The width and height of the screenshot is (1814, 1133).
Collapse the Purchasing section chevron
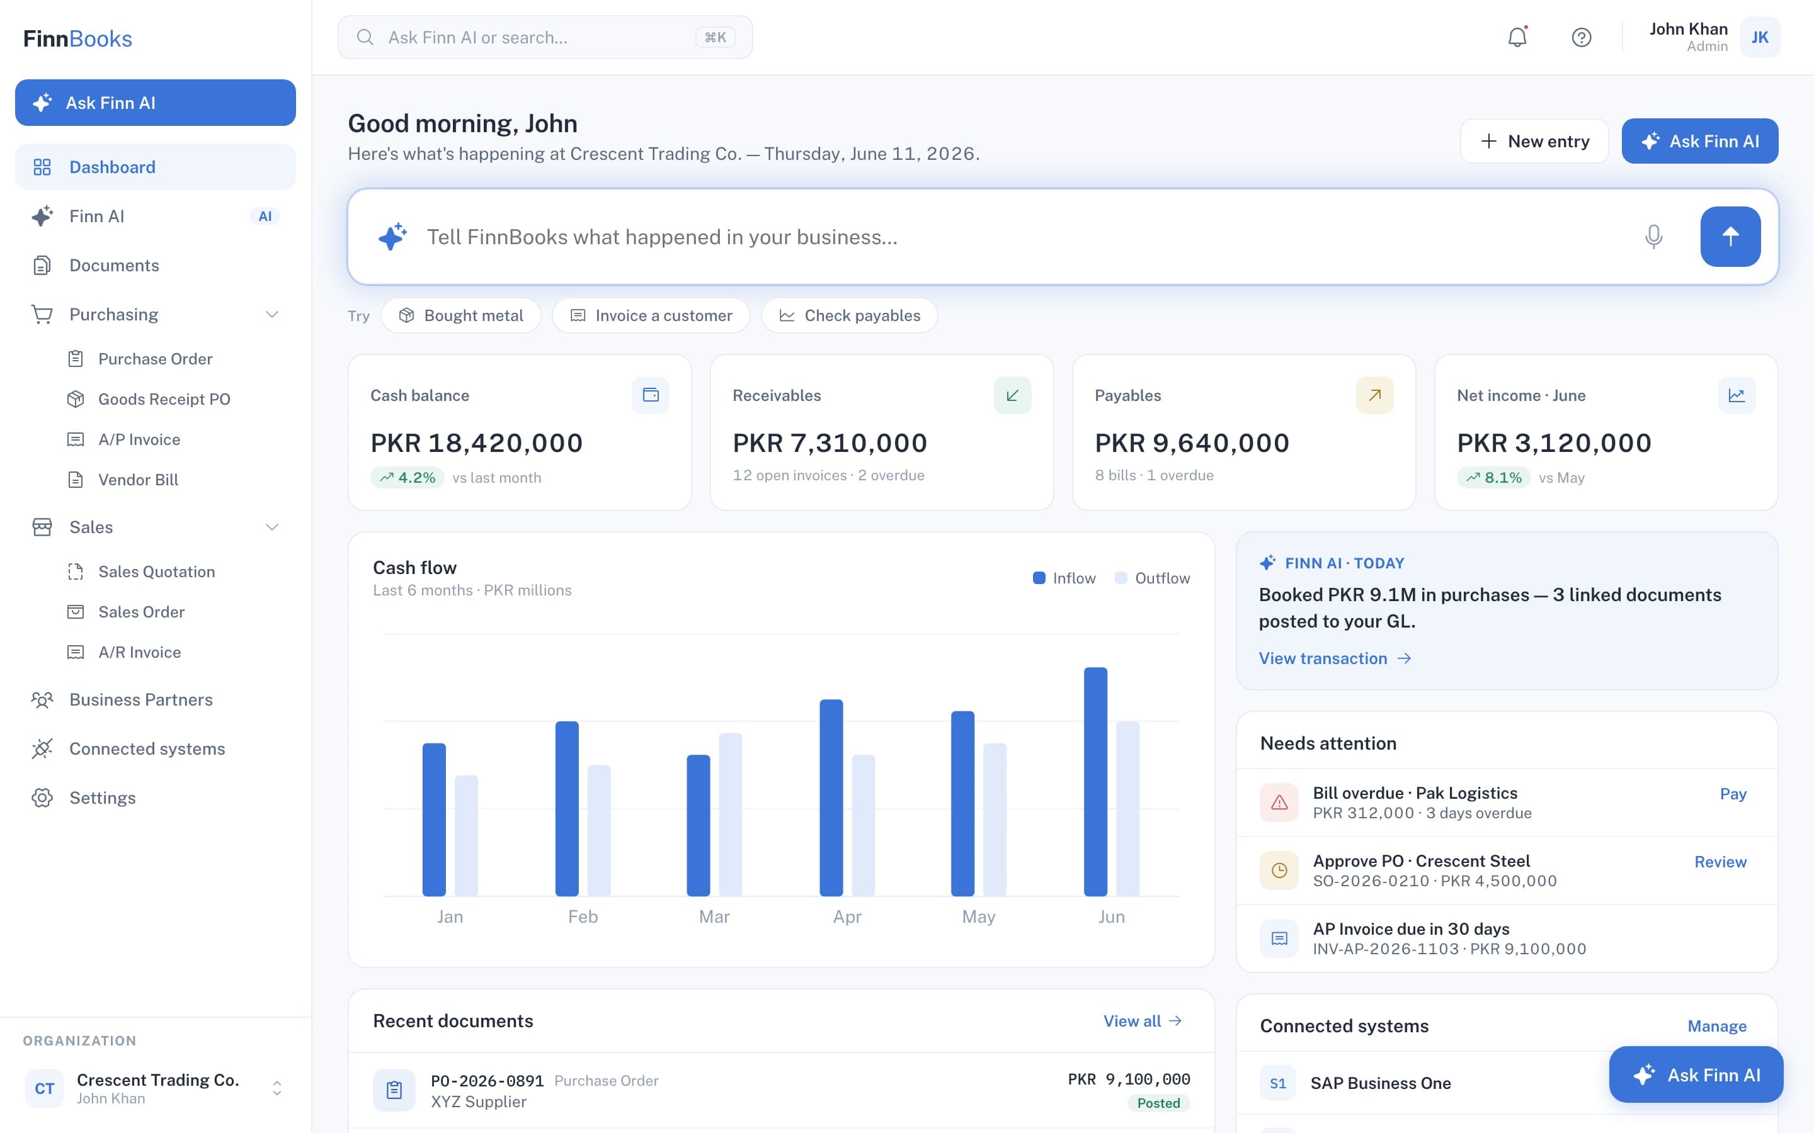tap(272, 314)
